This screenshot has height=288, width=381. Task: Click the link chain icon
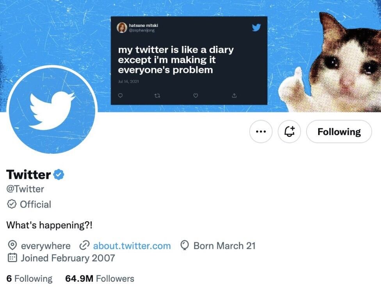(84, 246)
